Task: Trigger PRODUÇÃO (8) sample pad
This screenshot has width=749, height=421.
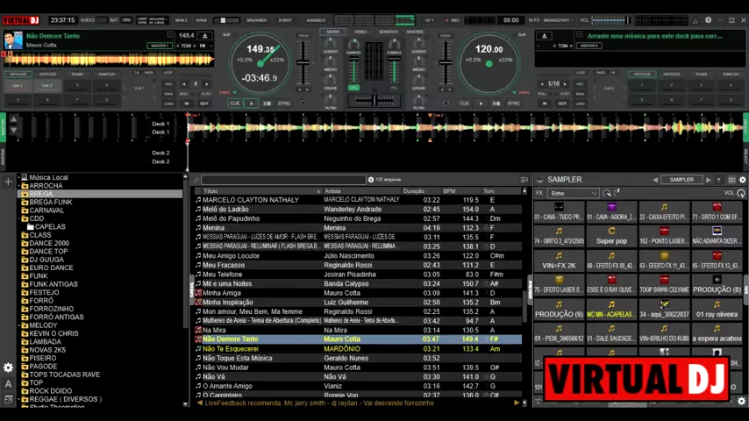Action: pyautogui.click(x=717, y=285)
